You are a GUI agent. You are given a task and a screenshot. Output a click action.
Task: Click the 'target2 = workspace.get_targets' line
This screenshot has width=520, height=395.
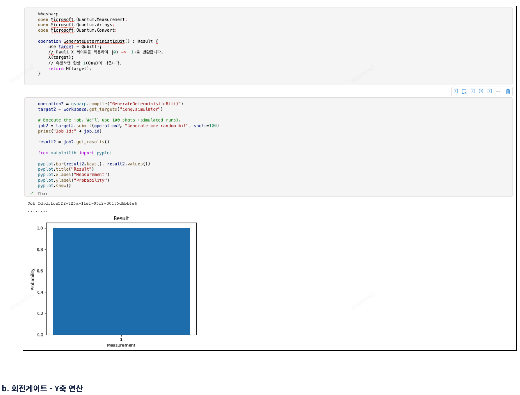tap(100, 109)
